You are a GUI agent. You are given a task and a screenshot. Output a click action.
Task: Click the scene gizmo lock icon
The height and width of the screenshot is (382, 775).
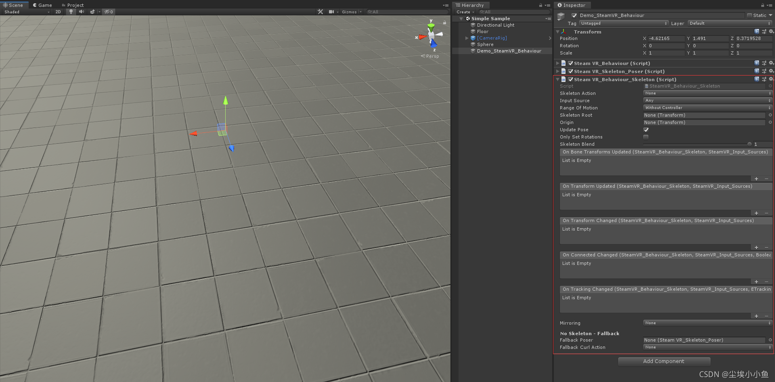[445, 23]
